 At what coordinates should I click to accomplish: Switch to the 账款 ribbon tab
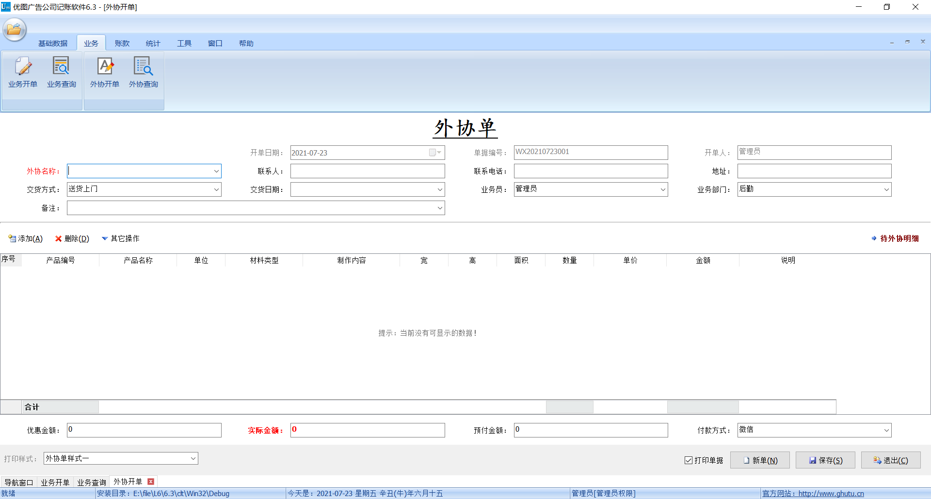coord(122,43)
